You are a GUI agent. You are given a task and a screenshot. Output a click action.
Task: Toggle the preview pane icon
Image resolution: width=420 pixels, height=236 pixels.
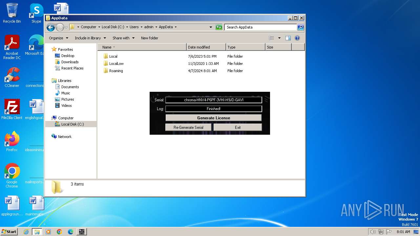click(x=288, y=38)
